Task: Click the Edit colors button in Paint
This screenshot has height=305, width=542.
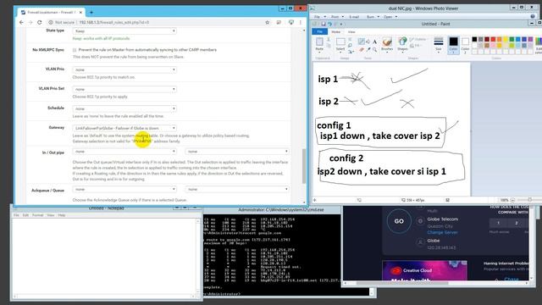Action: (x=539, y=44)
